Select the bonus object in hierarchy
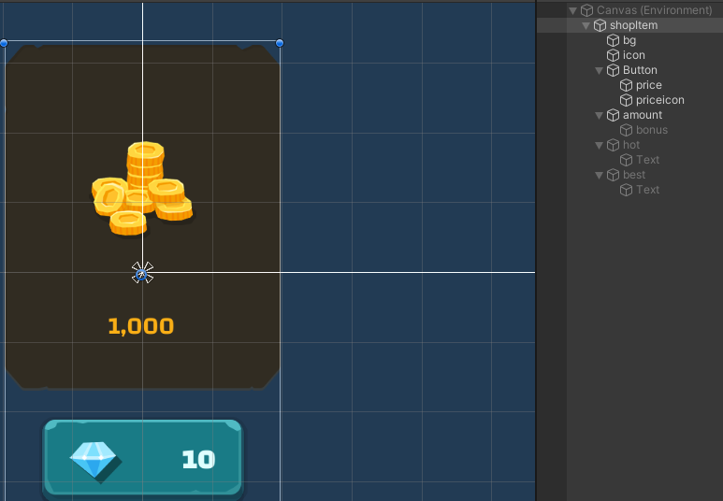723x501 pixels. coord(652,130)
